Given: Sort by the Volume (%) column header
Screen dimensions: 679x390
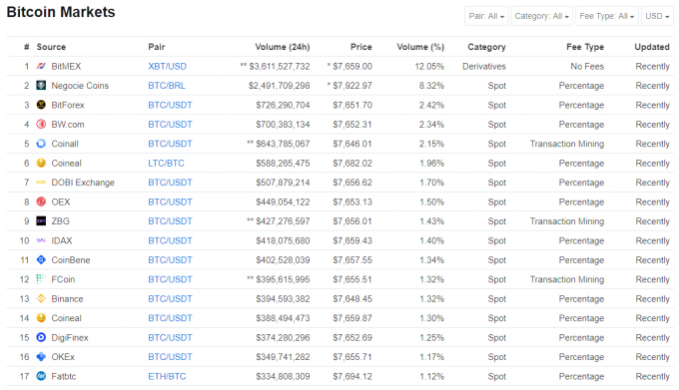Looking at the screenshot, I should tap(420, 47).
